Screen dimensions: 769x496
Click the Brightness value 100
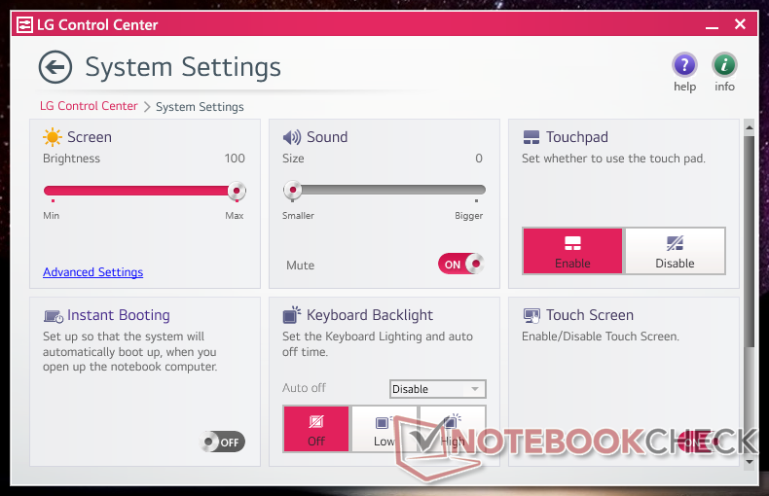point(235,159)
